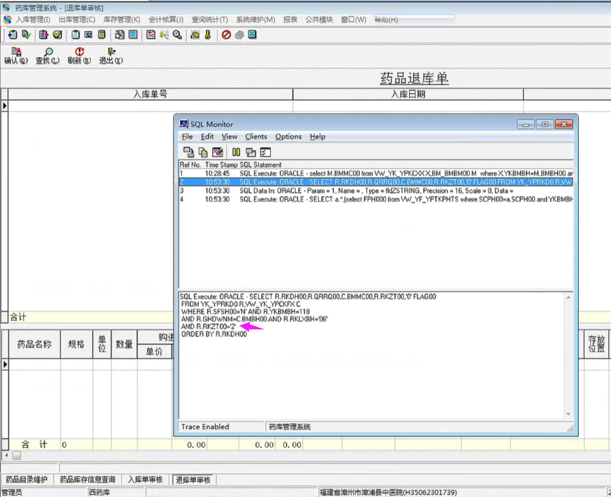Click the magnifying glass icon in main toolbar
The width and height of the screenshot is (611, 497).
pos(177,35)
